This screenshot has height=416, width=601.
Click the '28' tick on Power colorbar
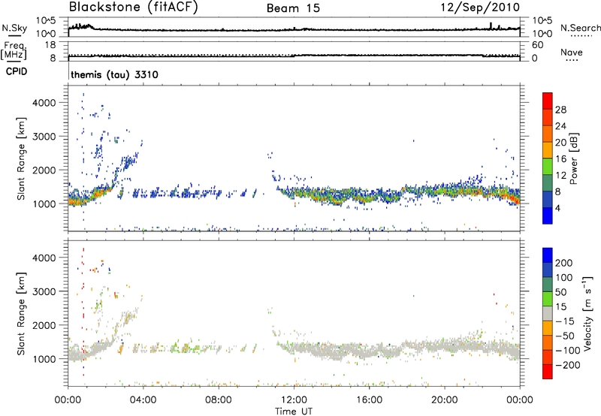pyautogui.click(x=560, y=110)
